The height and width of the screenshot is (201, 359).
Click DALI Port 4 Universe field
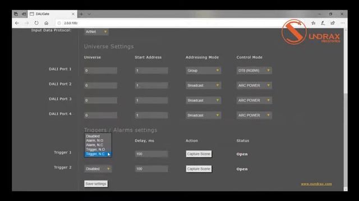pyautogui.click(x=100, y=116)
